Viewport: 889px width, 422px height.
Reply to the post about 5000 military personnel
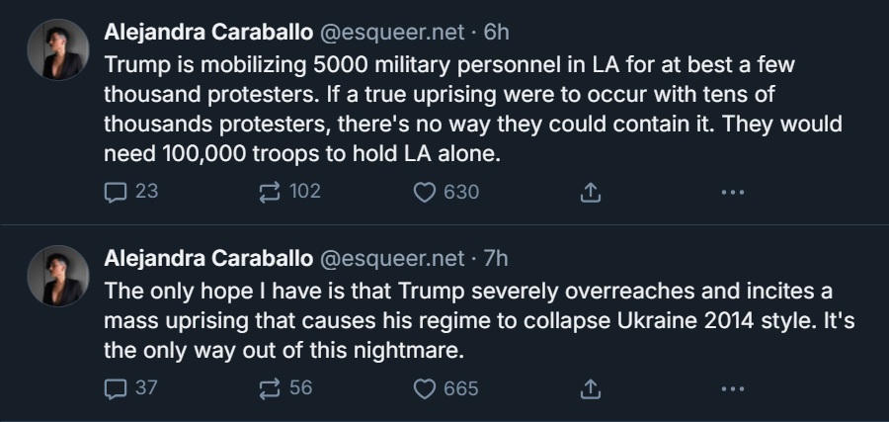tap(118, 192)
